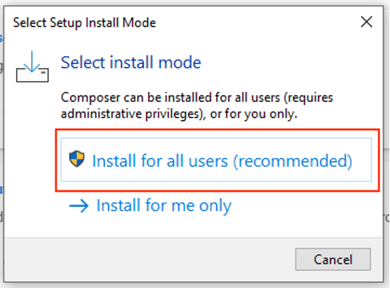Image resolution: width=390 pixels, height=288 pixels.
Task: Cancel the Composer setup
Action: pos(333,259)
